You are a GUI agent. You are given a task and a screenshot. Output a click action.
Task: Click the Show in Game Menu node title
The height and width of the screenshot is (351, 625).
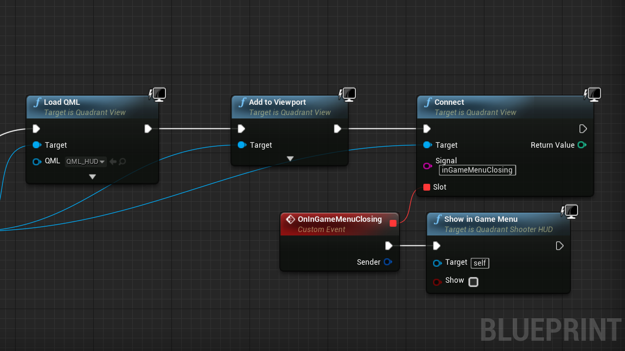pyautogui.click(x=480, y=219)
